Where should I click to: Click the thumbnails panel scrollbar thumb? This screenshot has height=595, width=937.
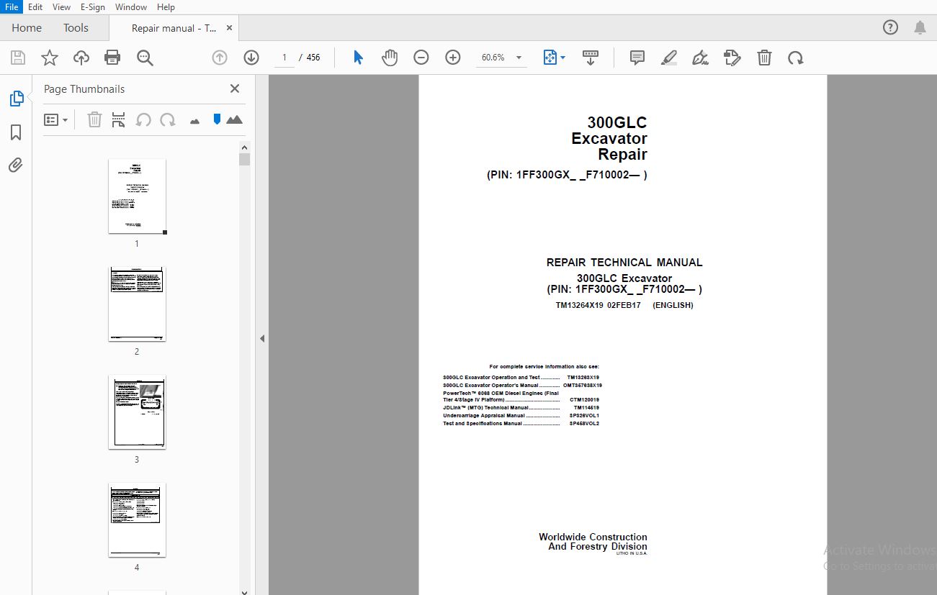coord(244,159)
